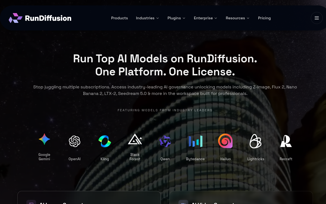Click the OpenAI logo
326x204 pixels.
pos(74,141)
